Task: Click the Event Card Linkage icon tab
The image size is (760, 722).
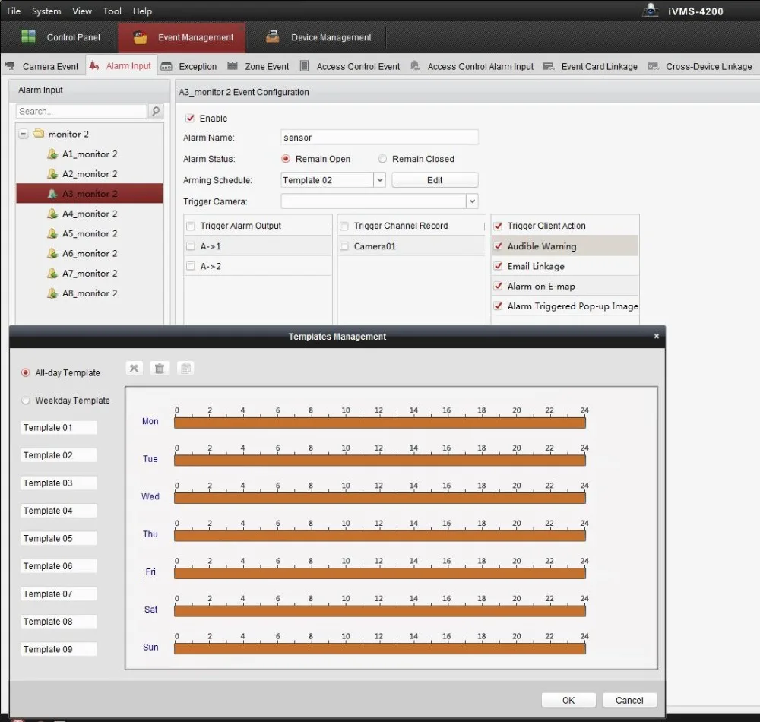Action: (x=549, y=66)
